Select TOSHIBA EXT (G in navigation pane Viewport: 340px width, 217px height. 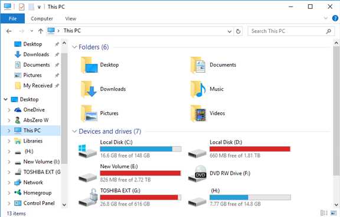pos(42,172)
